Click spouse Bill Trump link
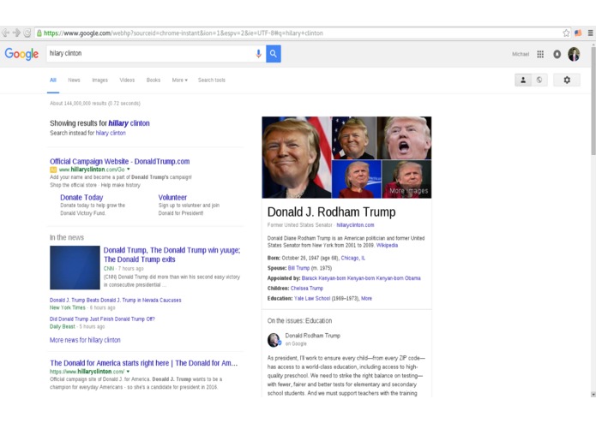The width and height of the screenshot is (596, 423). [x=298, y=268]
